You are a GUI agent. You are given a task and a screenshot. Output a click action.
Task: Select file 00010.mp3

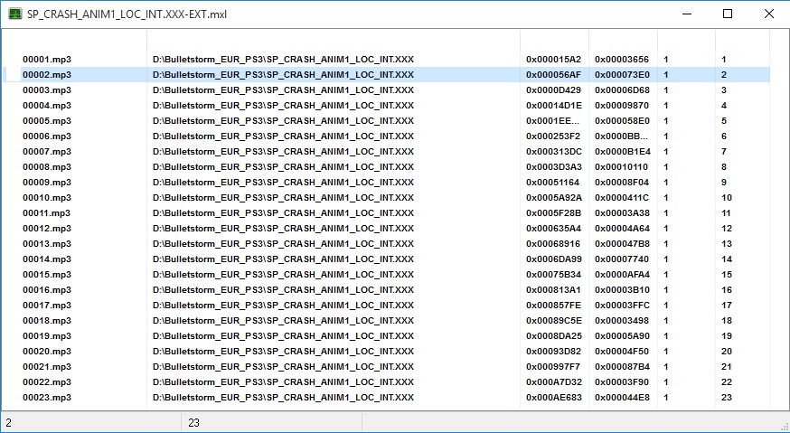click(47, 198)
